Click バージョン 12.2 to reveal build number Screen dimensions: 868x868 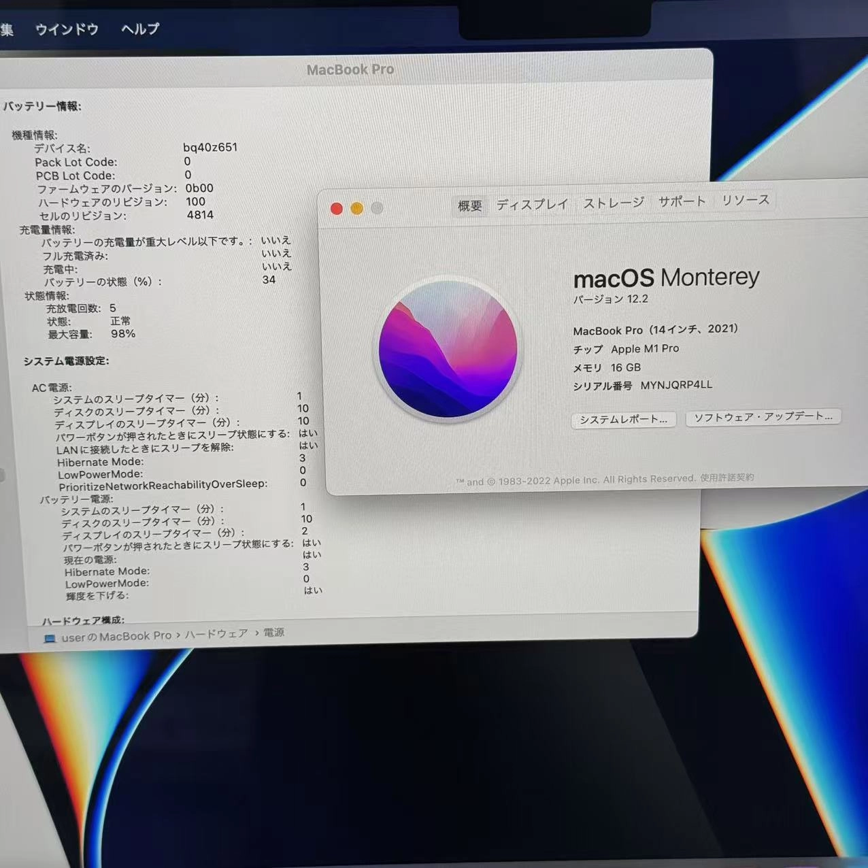tap(610, 299)
